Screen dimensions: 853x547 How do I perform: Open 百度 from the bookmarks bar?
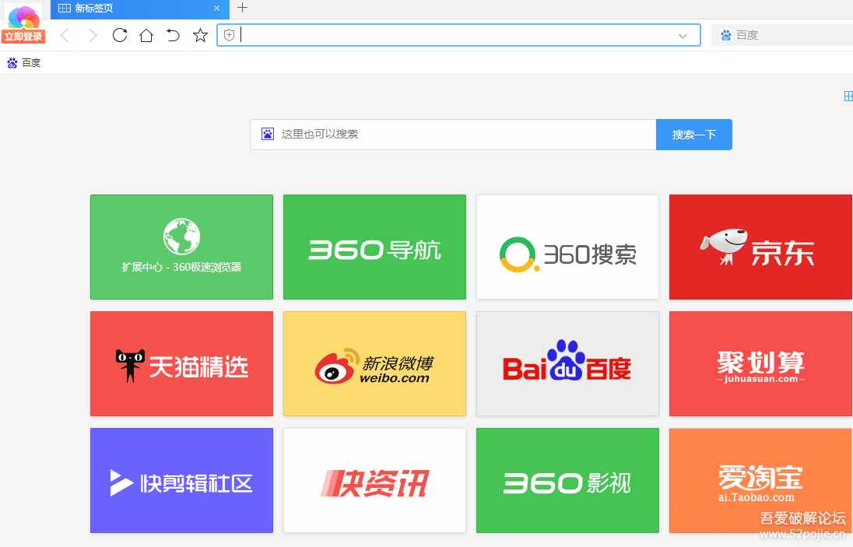pos(25,62)
